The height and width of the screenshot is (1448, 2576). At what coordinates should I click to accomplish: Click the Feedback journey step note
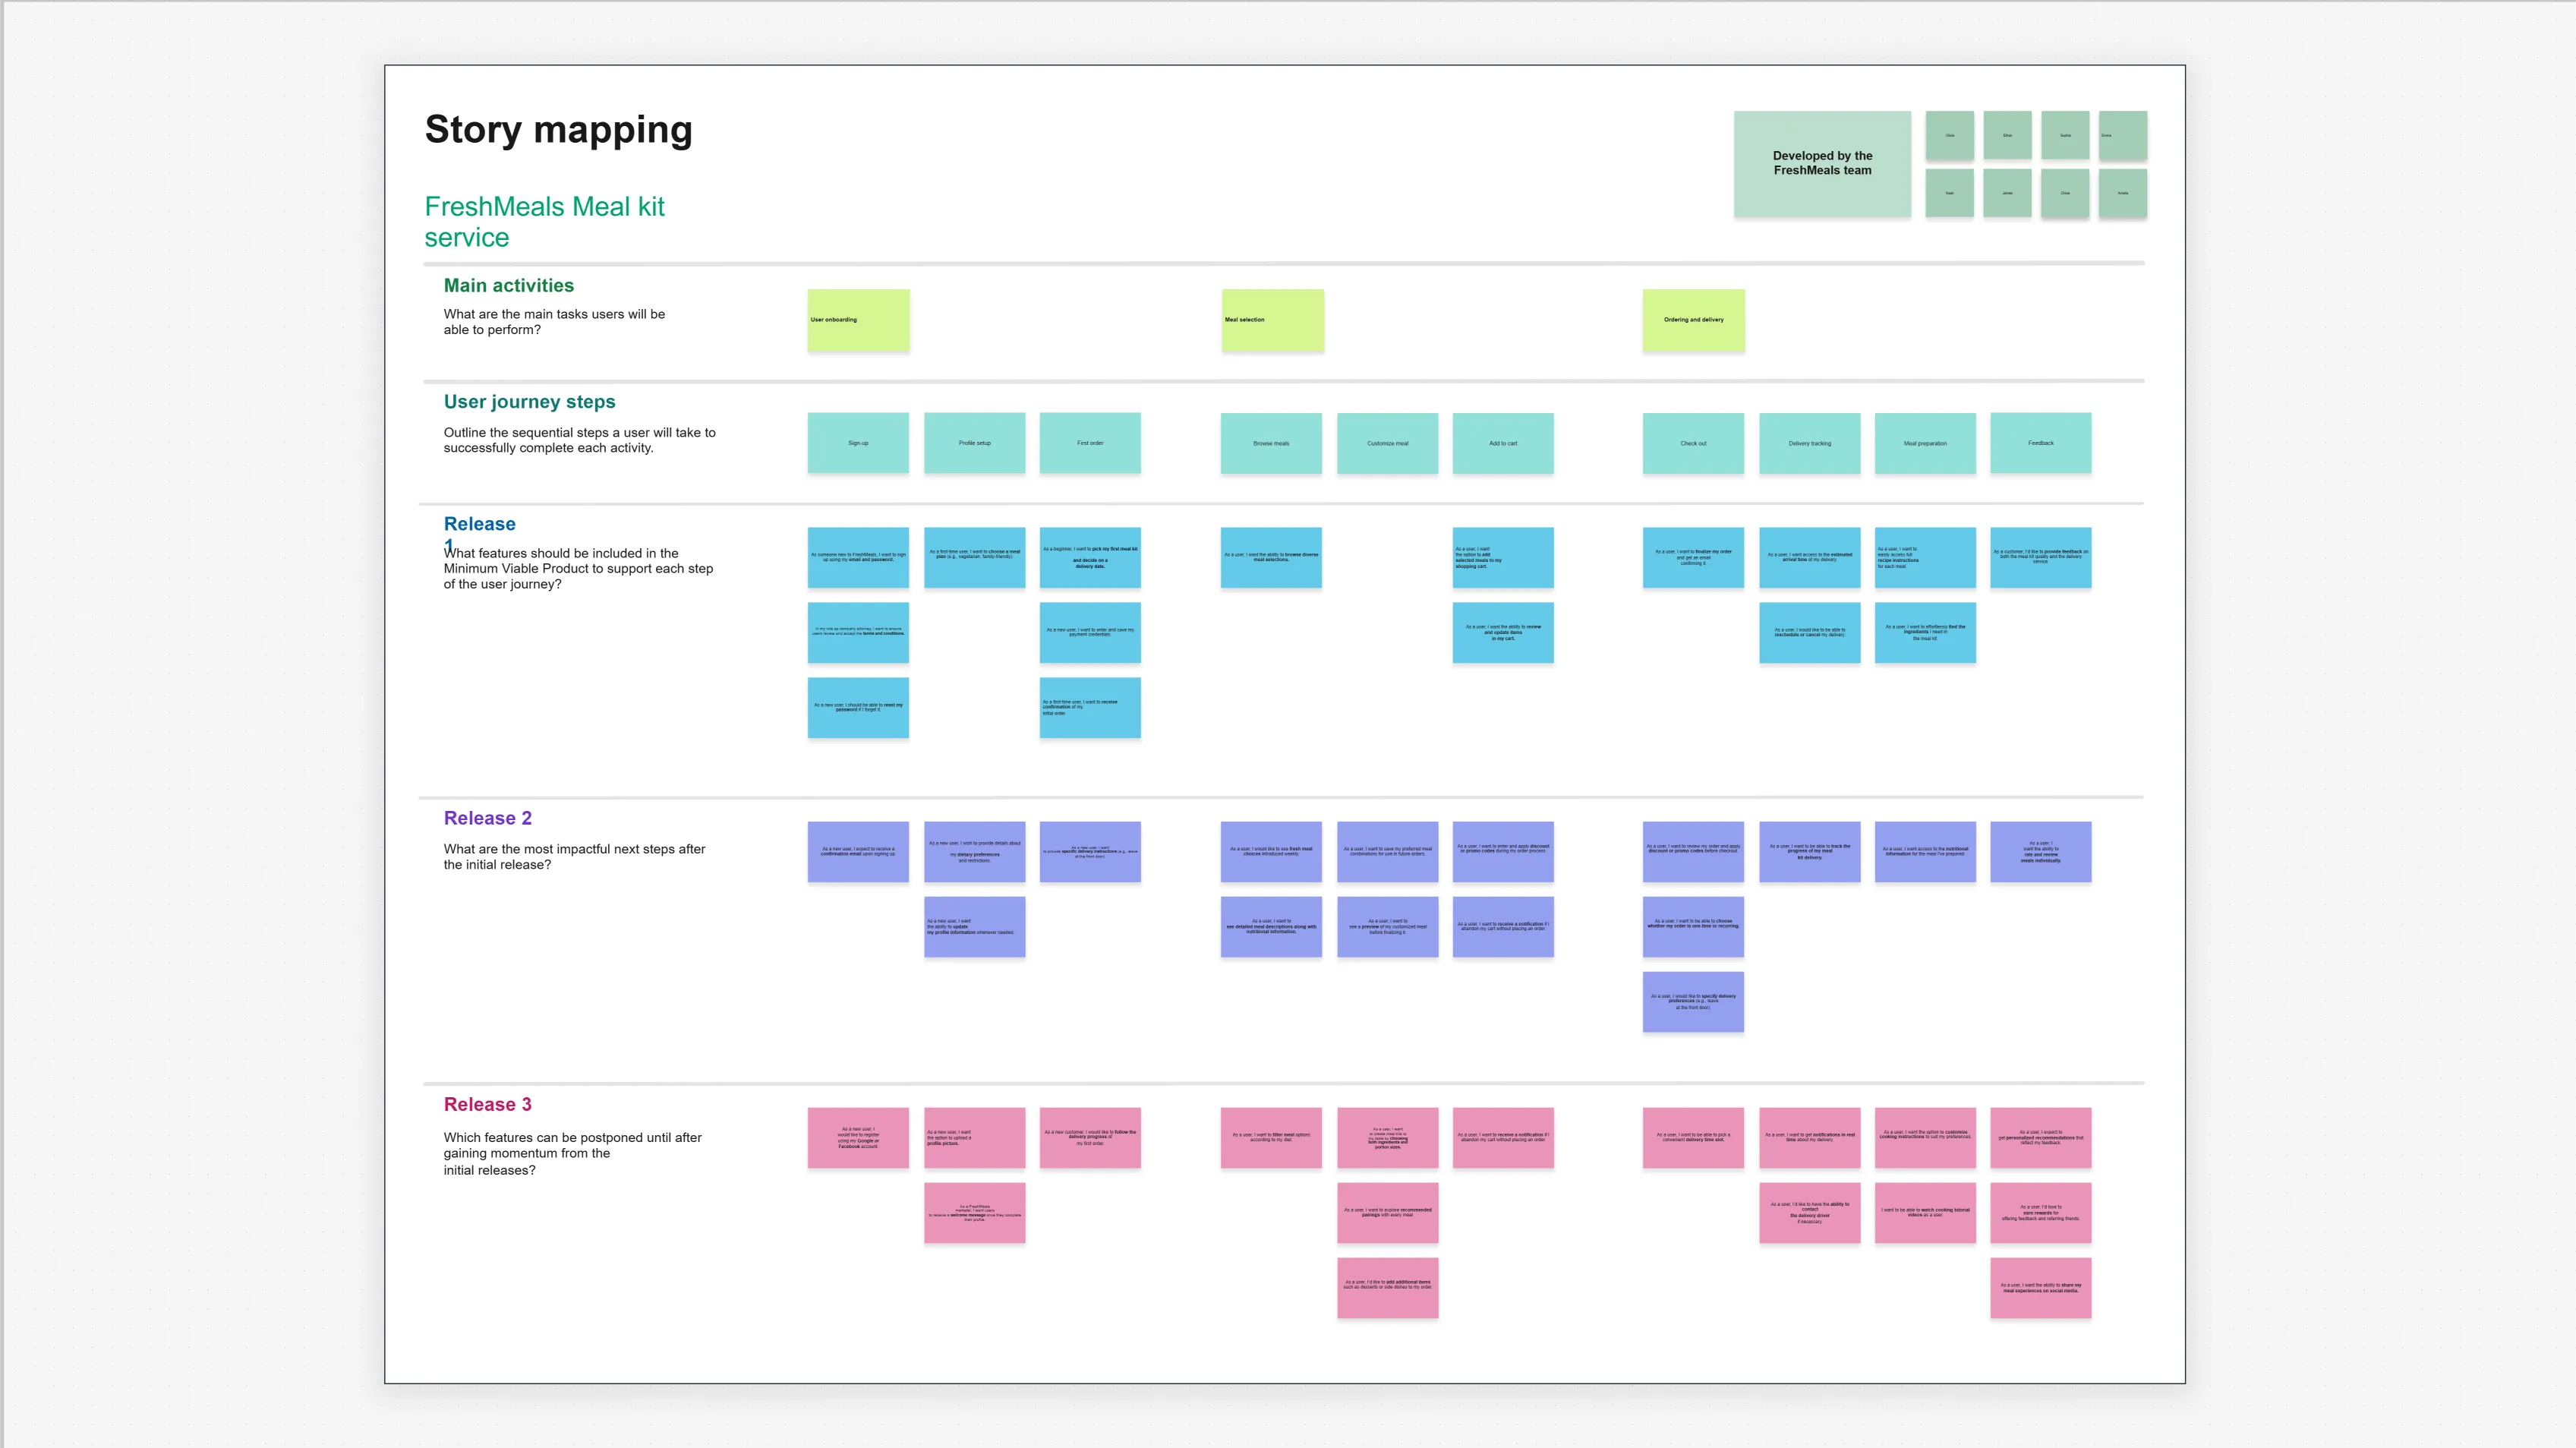pyautogui.click(x=2040, y=441)
